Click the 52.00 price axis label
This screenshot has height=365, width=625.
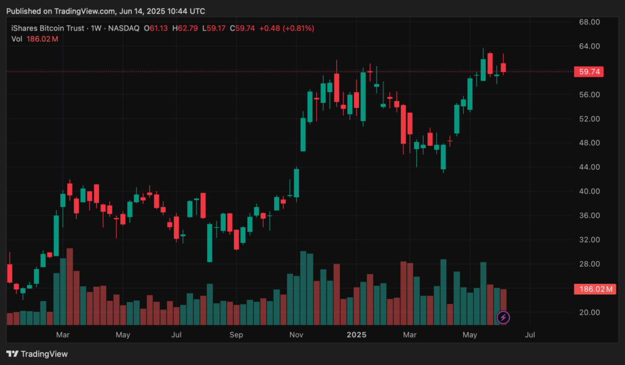590,119
